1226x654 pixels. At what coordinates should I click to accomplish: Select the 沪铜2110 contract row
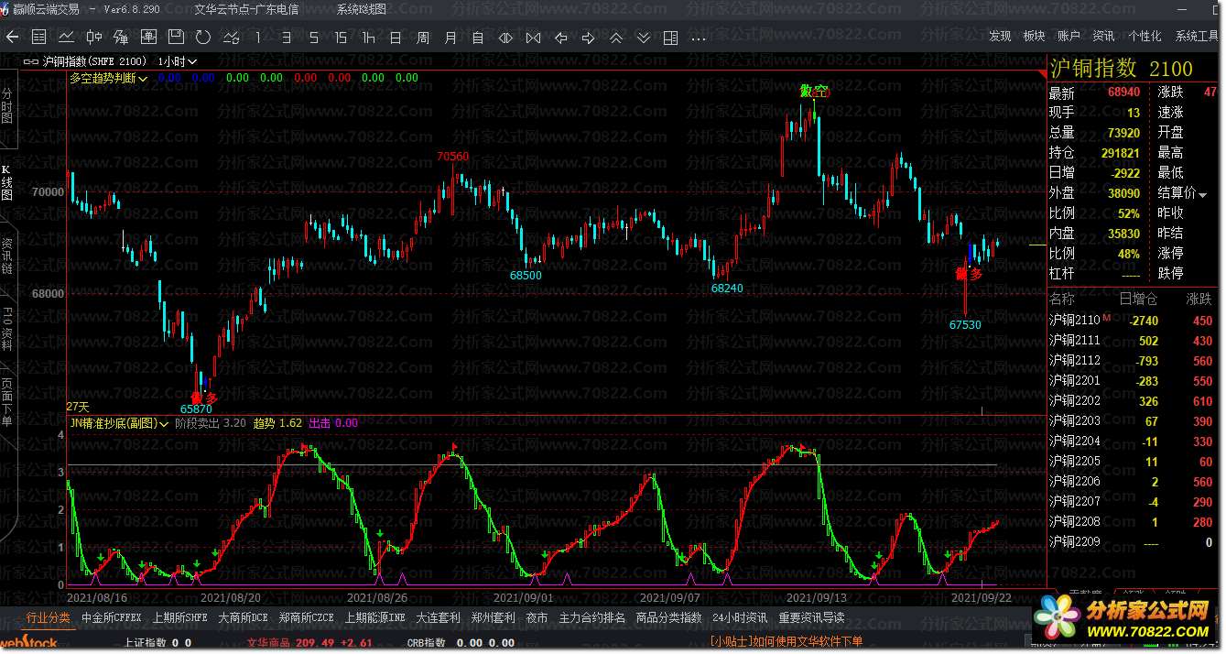[1134, 321]
